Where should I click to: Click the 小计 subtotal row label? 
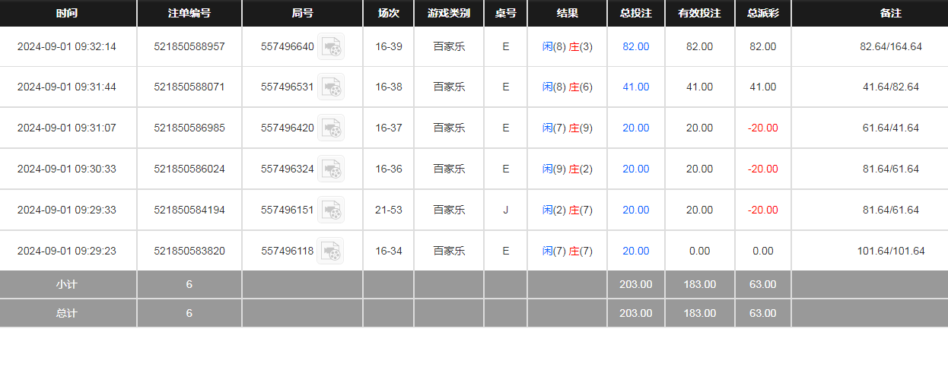[67, 284]
